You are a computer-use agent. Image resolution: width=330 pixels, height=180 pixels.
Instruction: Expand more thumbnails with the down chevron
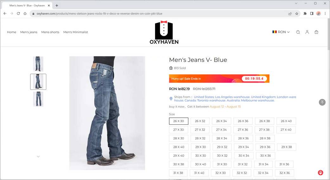coord(38,157)
